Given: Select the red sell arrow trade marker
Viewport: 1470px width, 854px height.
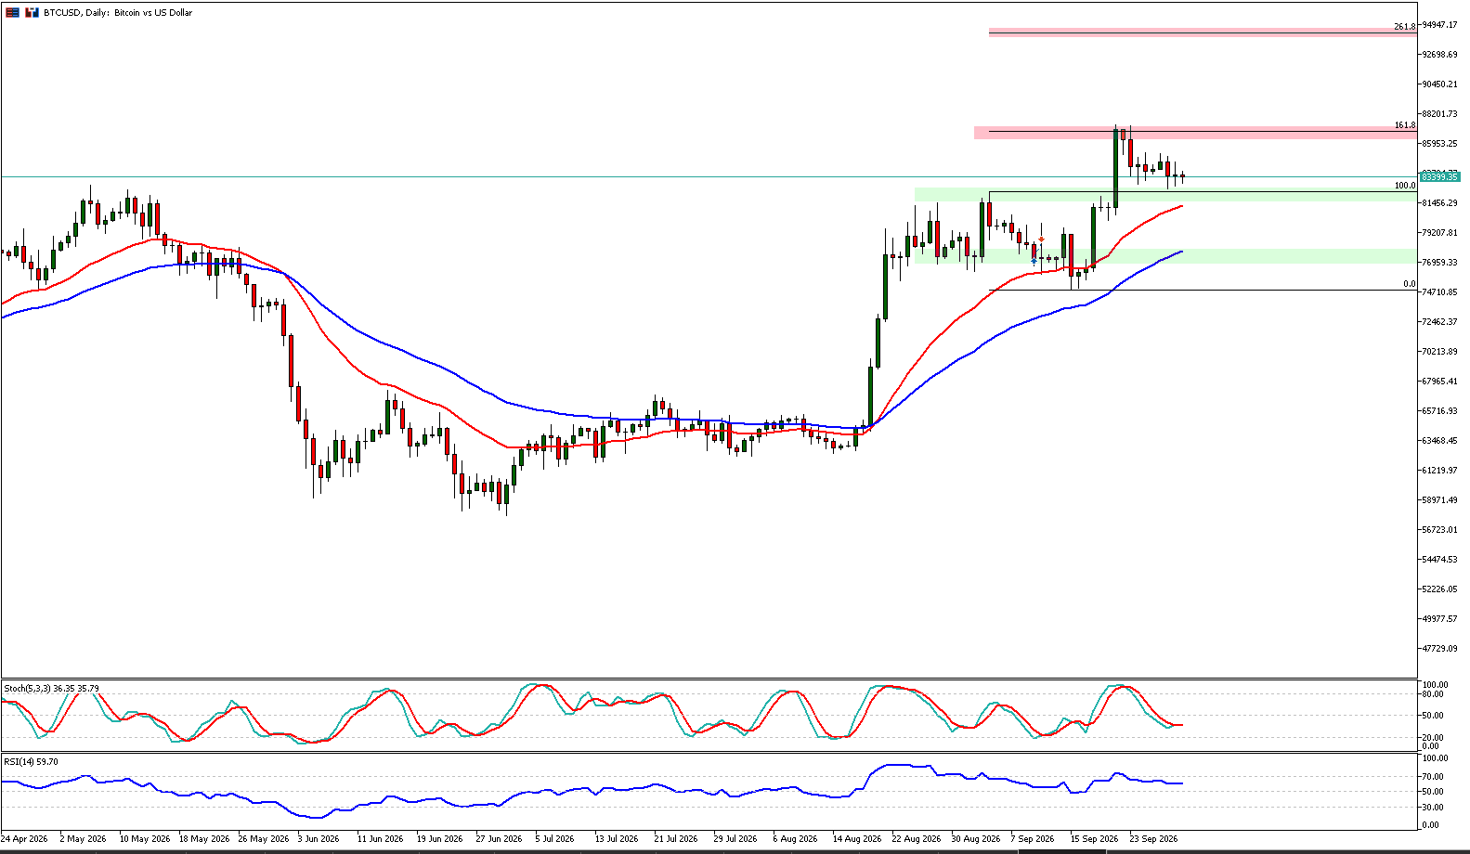Looking at the screenshot, I should (x=1041, y=239).
